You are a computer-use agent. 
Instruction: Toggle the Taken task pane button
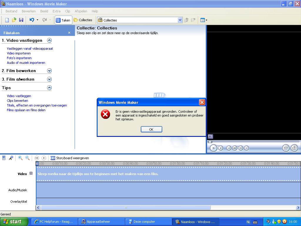tap(63, 20)
